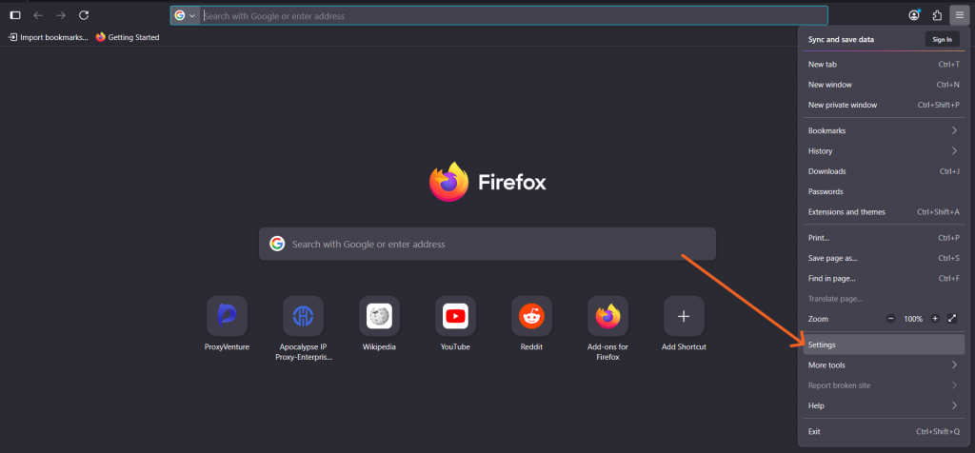Click the Add Shortcut plus tile
This screenshot has width=975, height=453.
pyautogui.click(x=684, y=316)
